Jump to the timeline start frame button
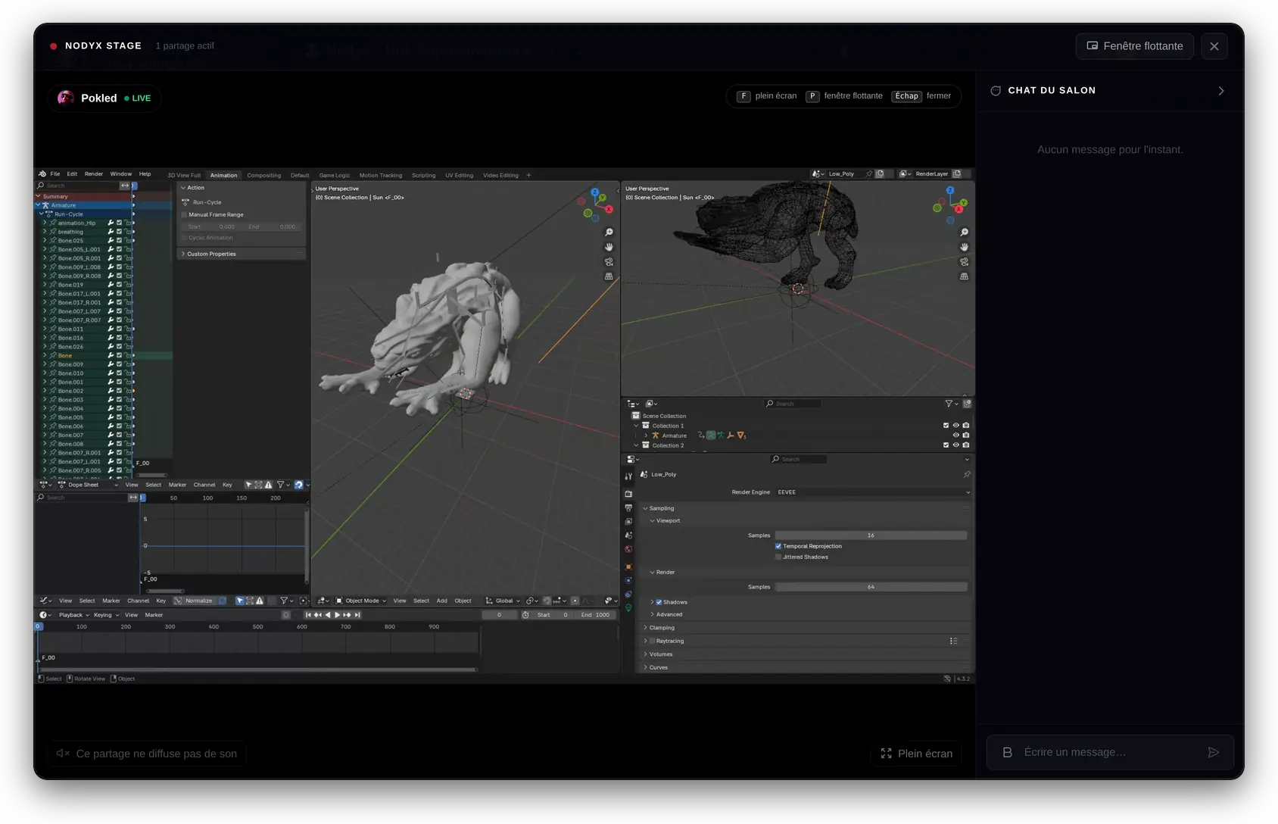The height and width of the screenshot is (824, 1278). (308, 615)
